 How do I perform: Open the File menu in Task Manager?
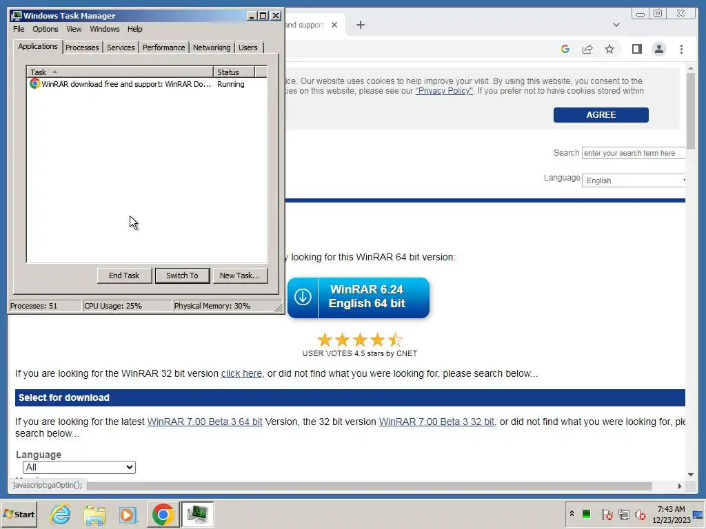click(19, 29)
